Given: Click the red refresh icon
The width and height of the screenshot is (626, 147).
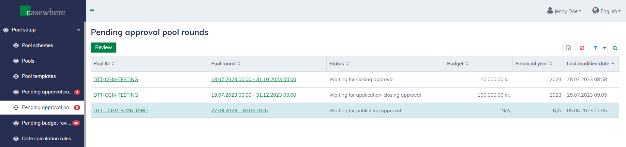Looking at the screenshot, I should point(582,48).
